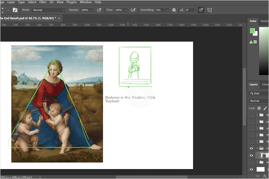Expand the 'R' layer group
269x179 pixels.
(257, 115)
